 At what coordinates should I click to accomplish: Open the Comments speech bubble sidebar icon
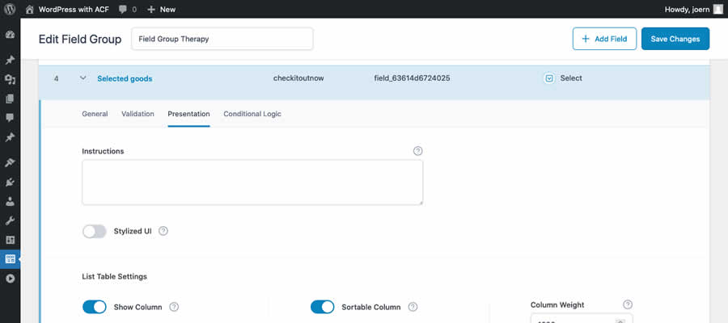pyautogui.click(x=11, y=118)
